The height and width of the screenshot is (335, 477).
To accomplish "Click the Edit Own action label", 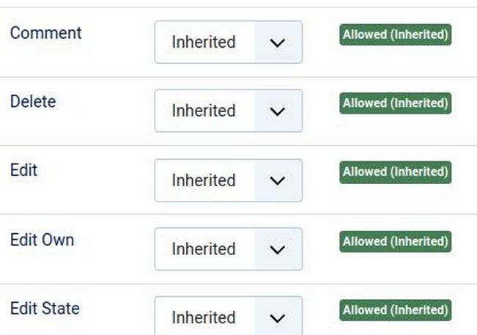I will click(x=42, y=240).
